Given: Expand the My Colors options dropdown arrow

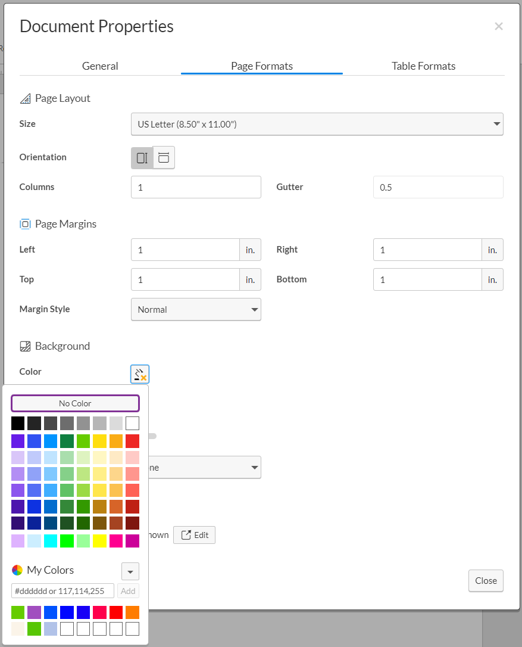Looking at the screenshot, I should tap(130, 571).
